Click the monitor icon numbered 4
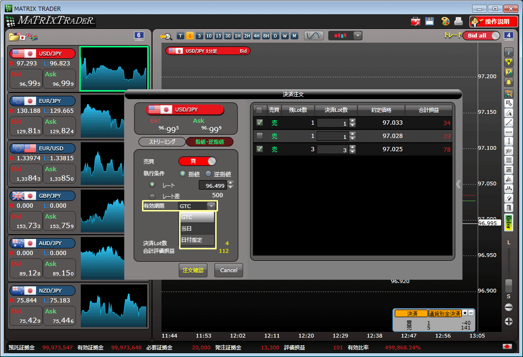 508,36
